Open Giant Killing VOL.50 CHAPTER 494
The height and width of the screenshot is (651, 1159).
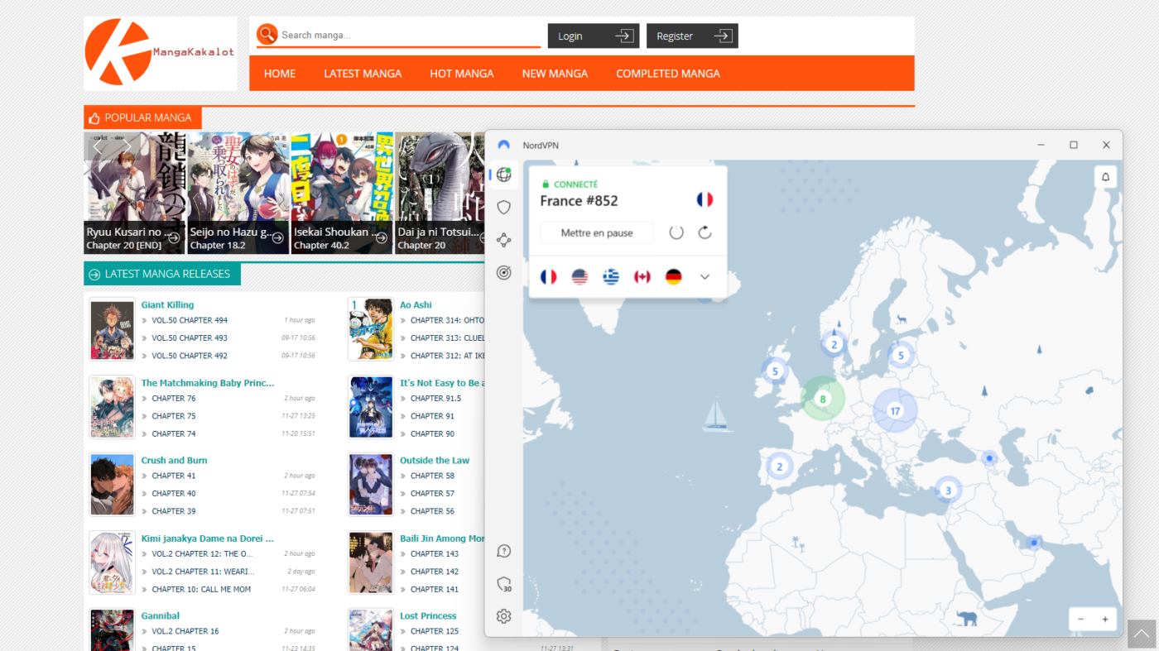coord(190,320)
